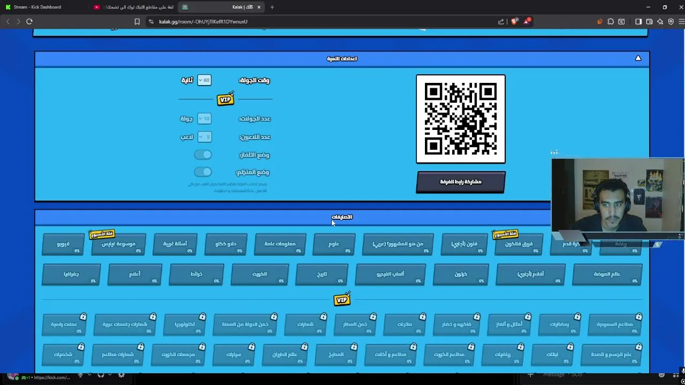
Task: Click the locked أمثال و ألغاز category
Action: tap(509, 325)
